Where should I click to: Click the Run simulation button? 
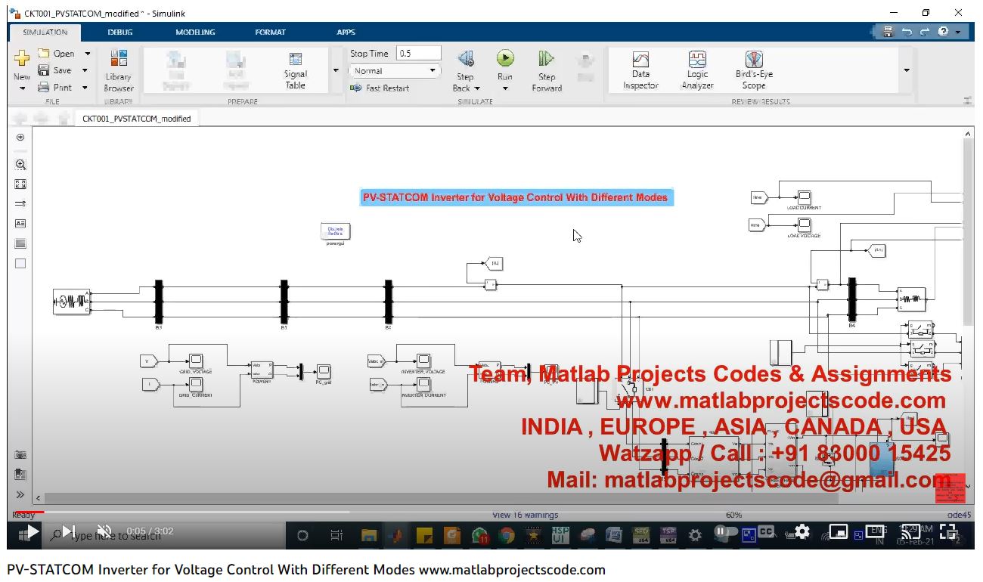coord(505,60)
